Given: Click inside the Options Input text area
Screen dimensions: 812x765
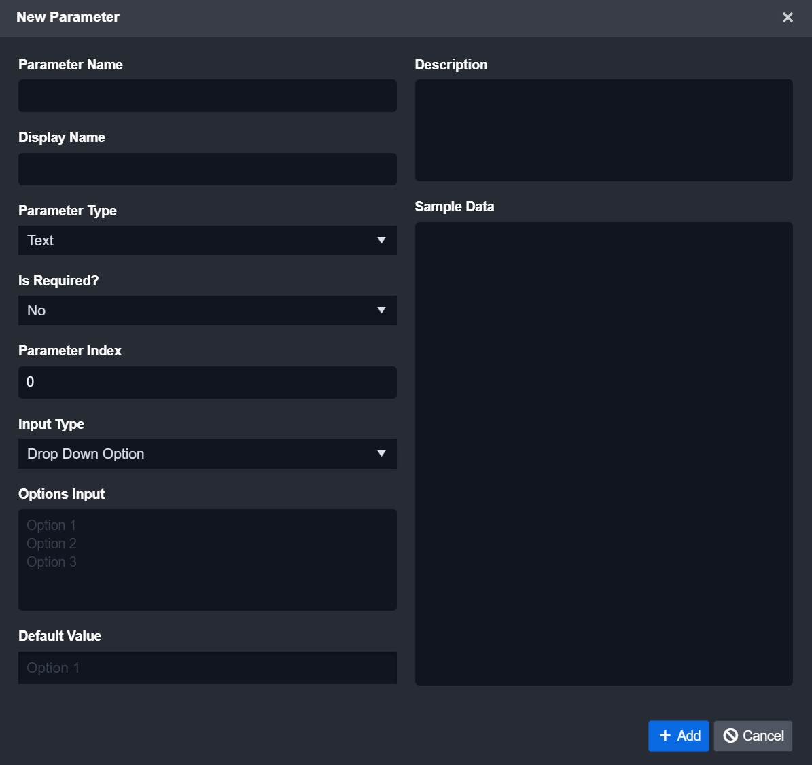Looking at the screenshot, I should pyautogui.click(x=207, y=560).
